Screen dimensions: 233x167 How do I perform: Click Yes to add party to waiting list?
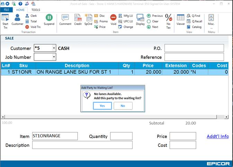(x=102, y=106)
